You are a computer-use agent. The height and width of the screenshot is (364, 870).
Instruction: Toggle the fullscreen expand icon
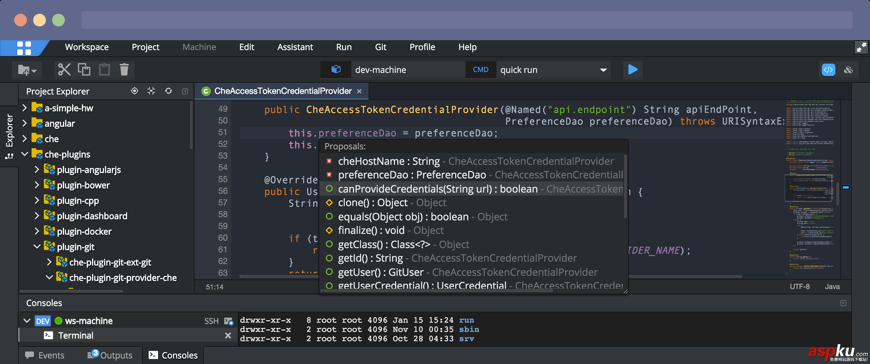861,47
